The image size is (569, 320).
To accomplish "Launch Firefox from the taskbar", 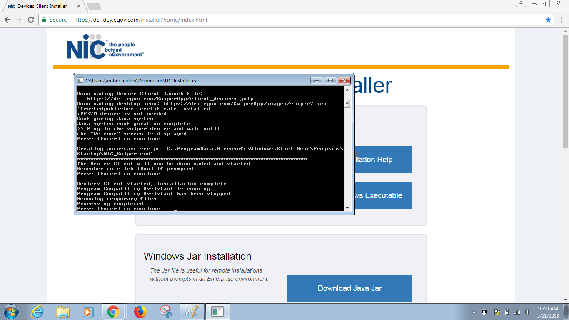I will click(140, 312).
